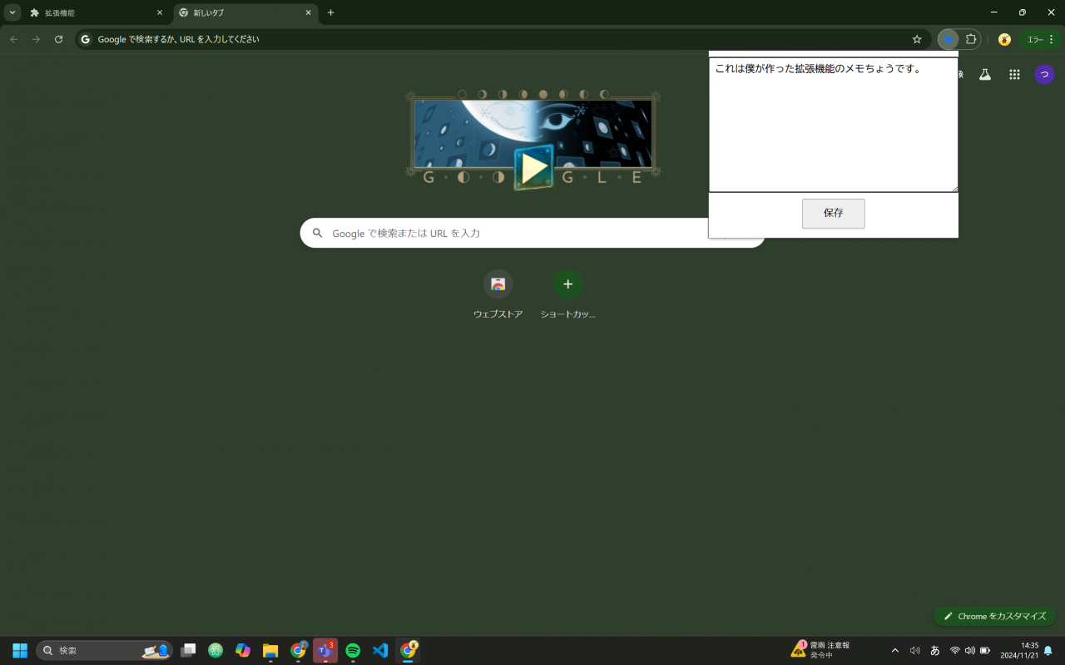Click the taskbar 検索 search box
Viewport: 1065px width, 665px height.
[x=105, y=650]
